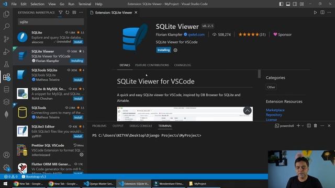Install SQLite & MySQL Snippets extension
This screenshot has width=335, height=188.
pos(78,99)
